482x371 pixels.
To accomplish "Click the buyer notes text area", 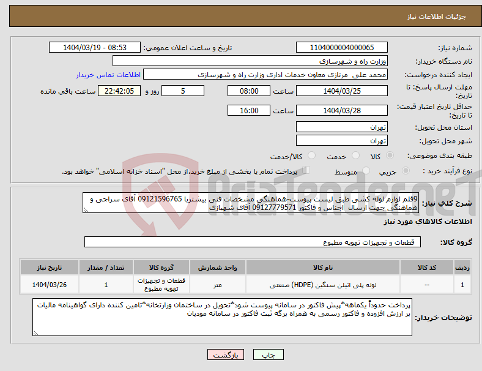I will [x=222, y=317].
